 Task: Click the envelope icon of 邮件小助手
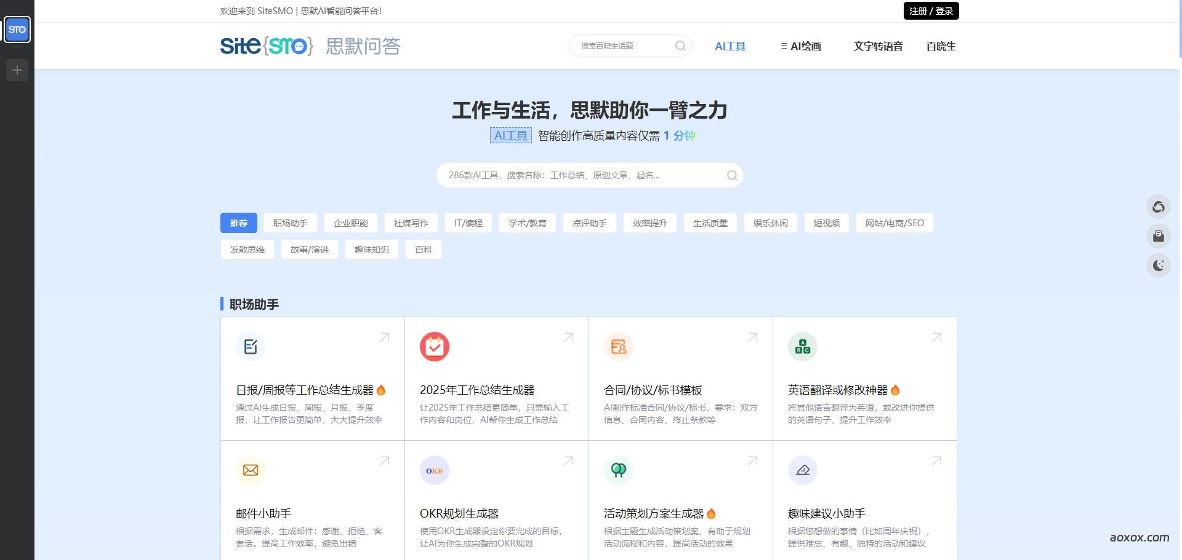(x=250, y=470)
